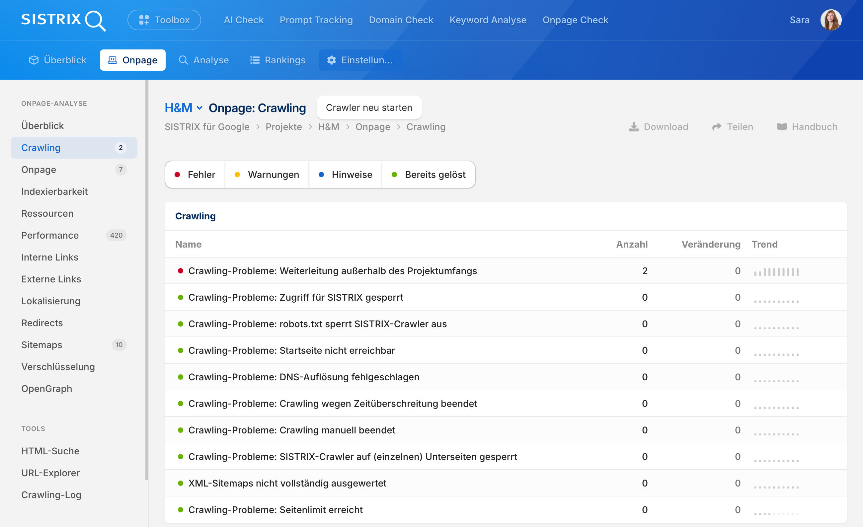This screenshot has width=863, height=527.
Task: Open Ressourcen in the sidebar
Action: [x=74, y=213]
